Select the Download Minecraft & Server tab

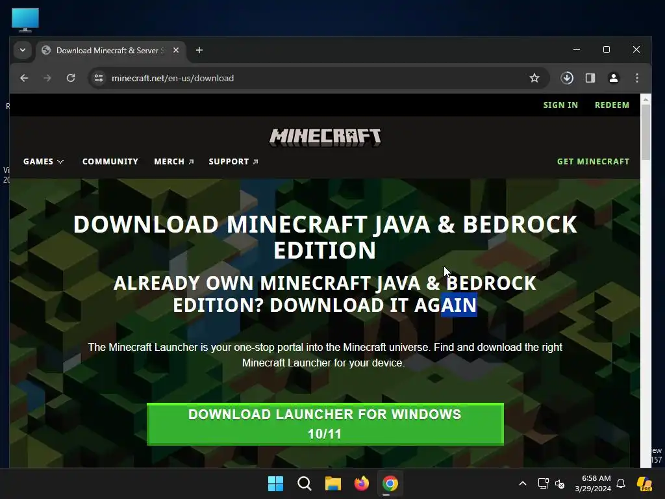[110, 51]
